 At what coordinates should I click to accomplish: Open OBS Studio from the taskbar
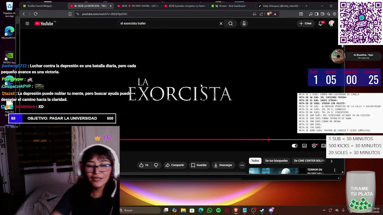(253, 210)
